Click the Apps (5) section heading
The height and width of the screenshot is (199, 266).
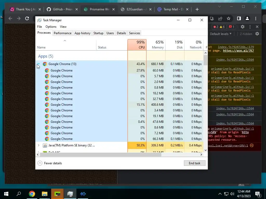(46, 56)
